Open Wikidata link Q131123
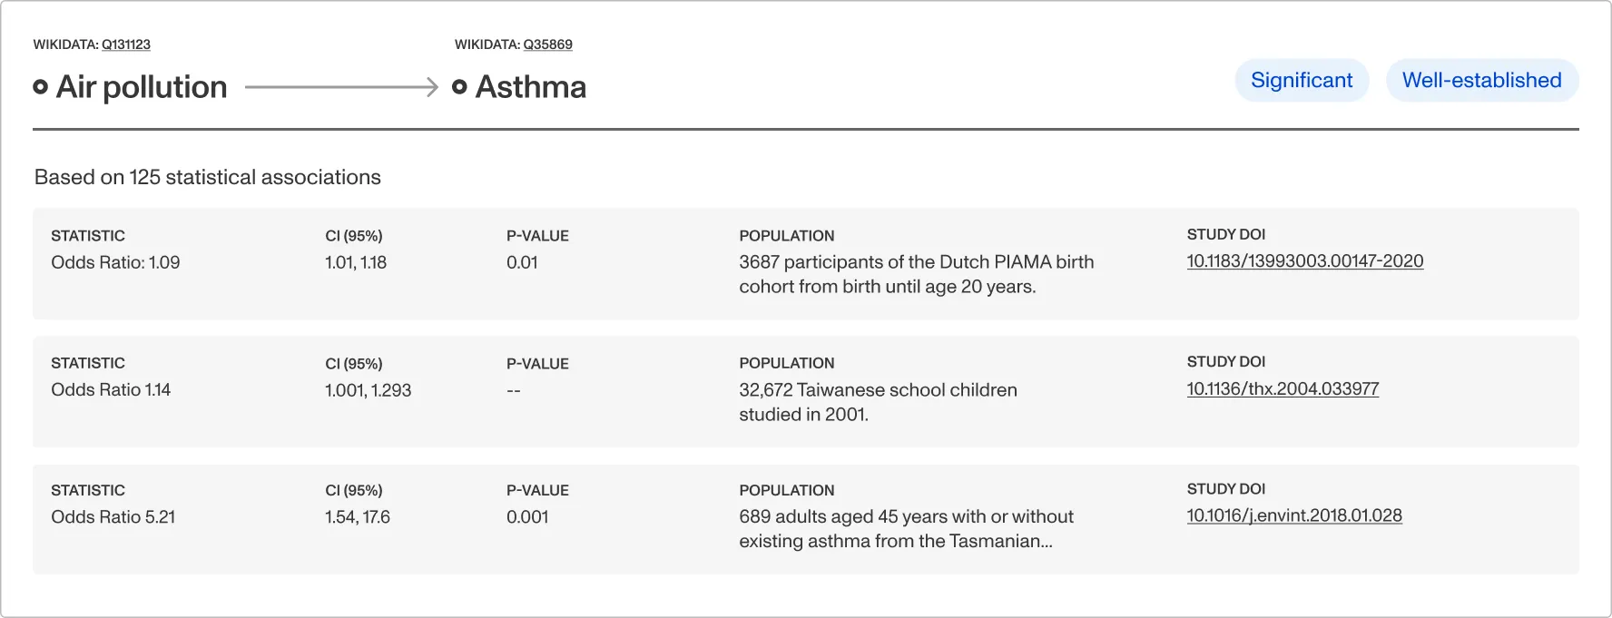Image resolution: width=1612 pixels, height=618 pixels. pyautogui.click(x=126, y=44)
